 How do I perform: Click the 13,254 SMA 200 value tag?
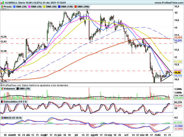(x=178, y=37)
